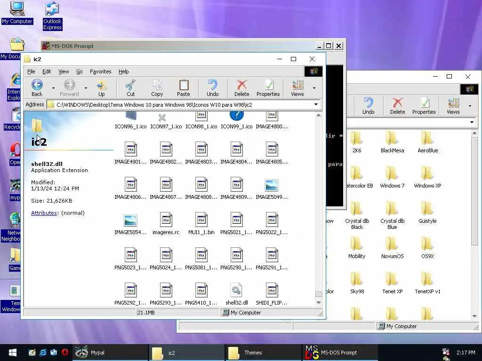Open the Windows XP theme folder
482x361 pixels.
pyautogui.click(x=427, y=173)
